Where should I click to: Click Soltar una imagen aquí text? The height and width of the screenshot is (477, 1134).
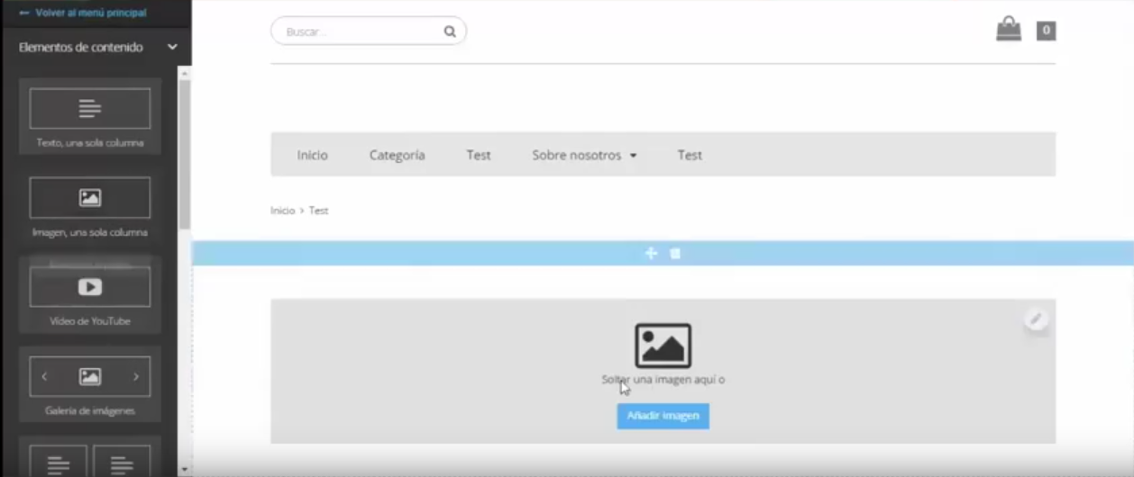pyautogui.click(x=663, y=380)
